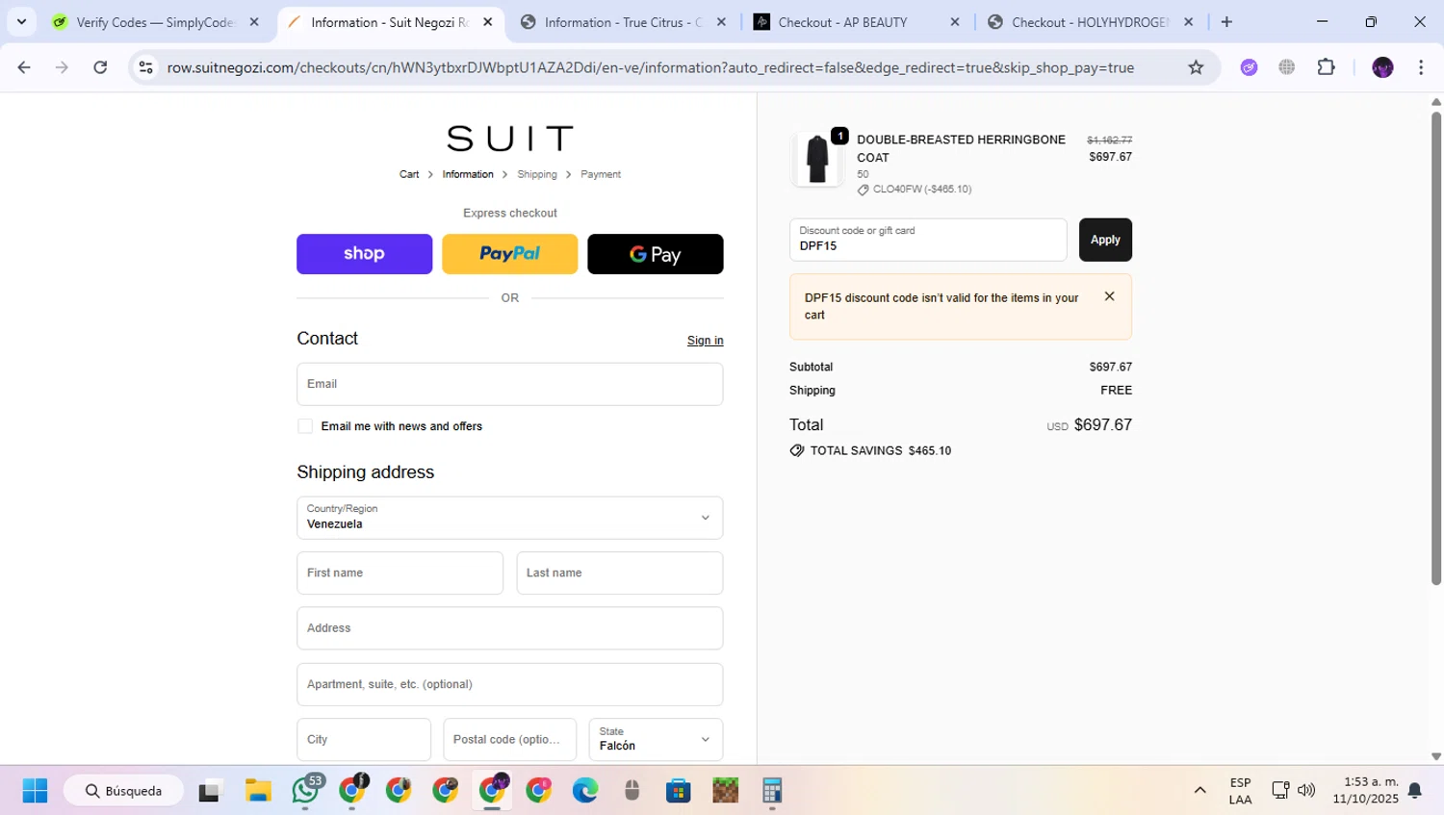Image resolution: width=1444 pixels, height=815 pixels.
Task: Apply the discount code
Action: point(1105,240)
